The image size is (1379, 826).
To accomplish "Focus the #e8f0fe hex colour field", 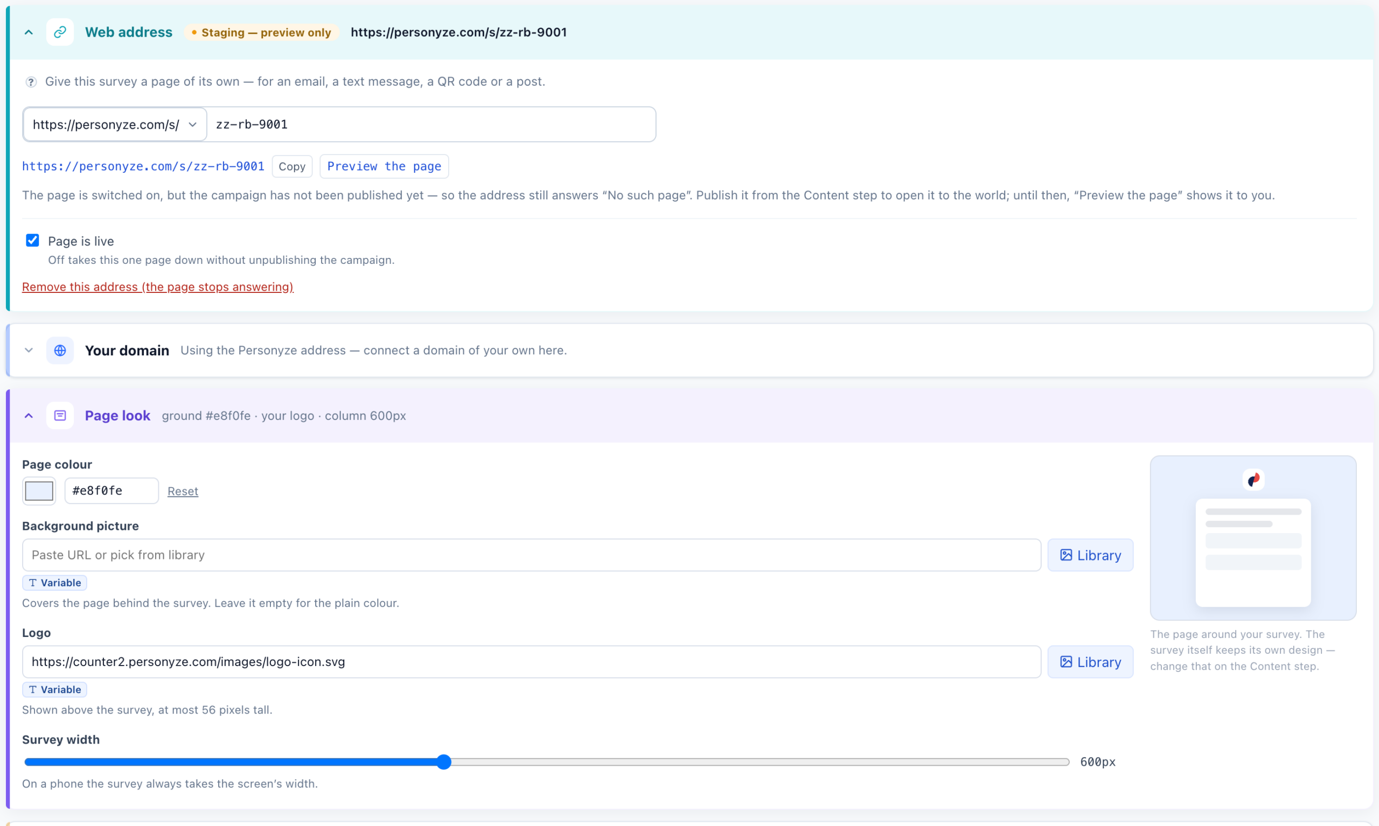I will [x=112, y=491].
